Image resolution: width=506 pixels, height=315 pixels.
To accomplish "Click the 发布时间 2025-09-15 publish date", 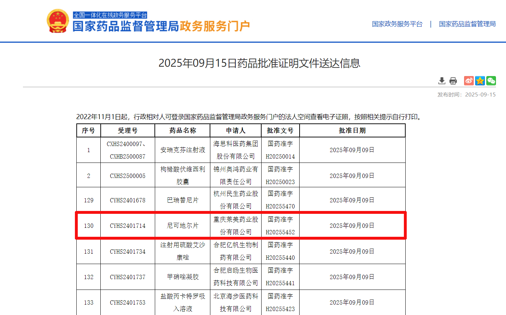I will tap(466, 95).
